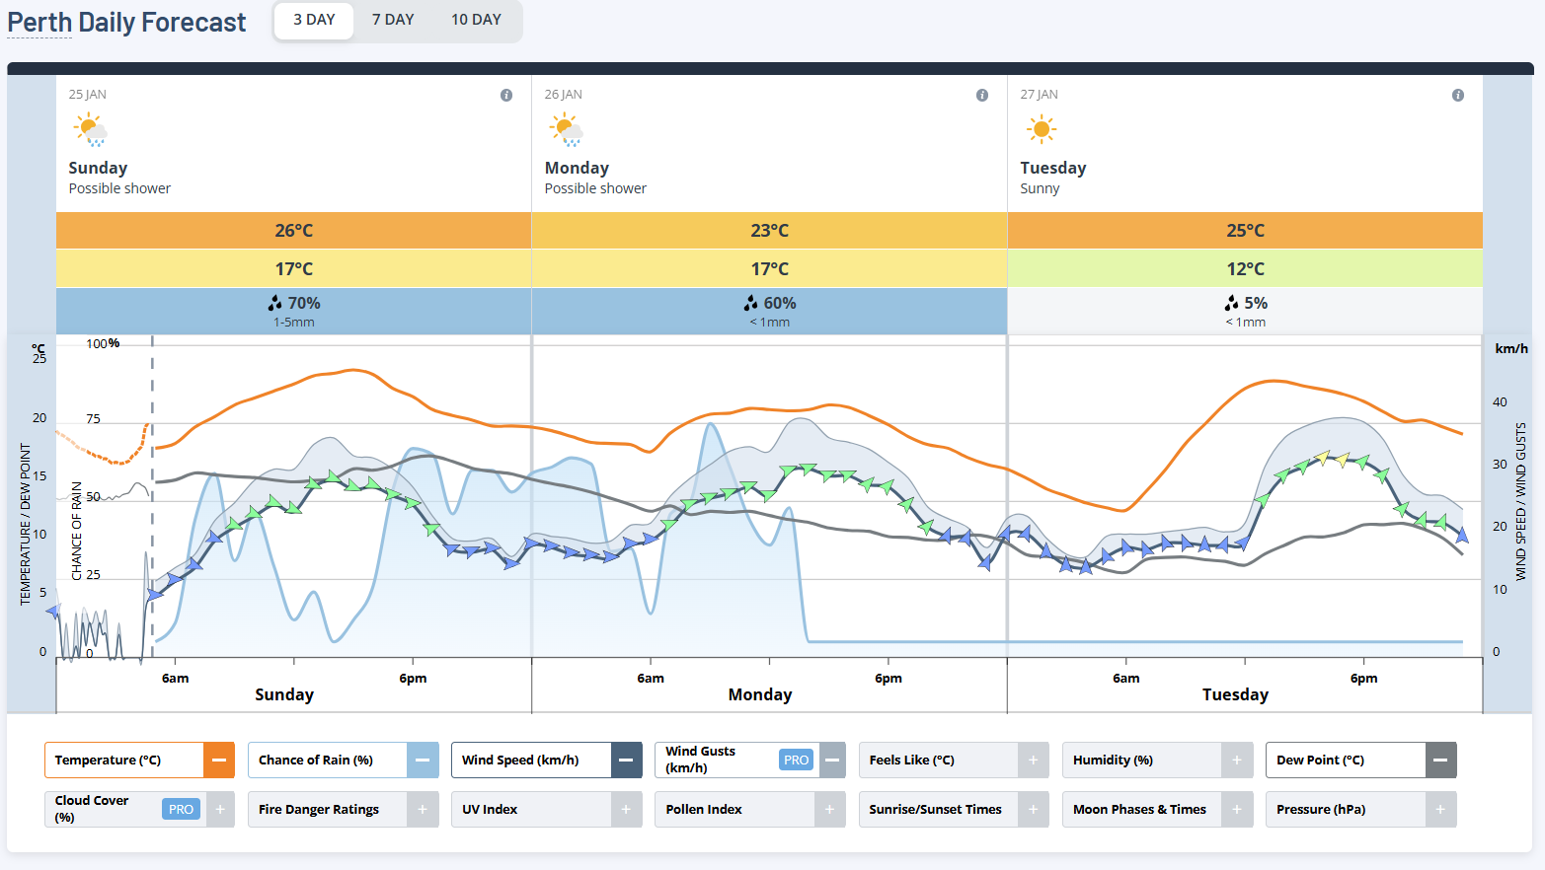
Task: Click Sunday's possible shower weather icon
Action: point(90,129)
